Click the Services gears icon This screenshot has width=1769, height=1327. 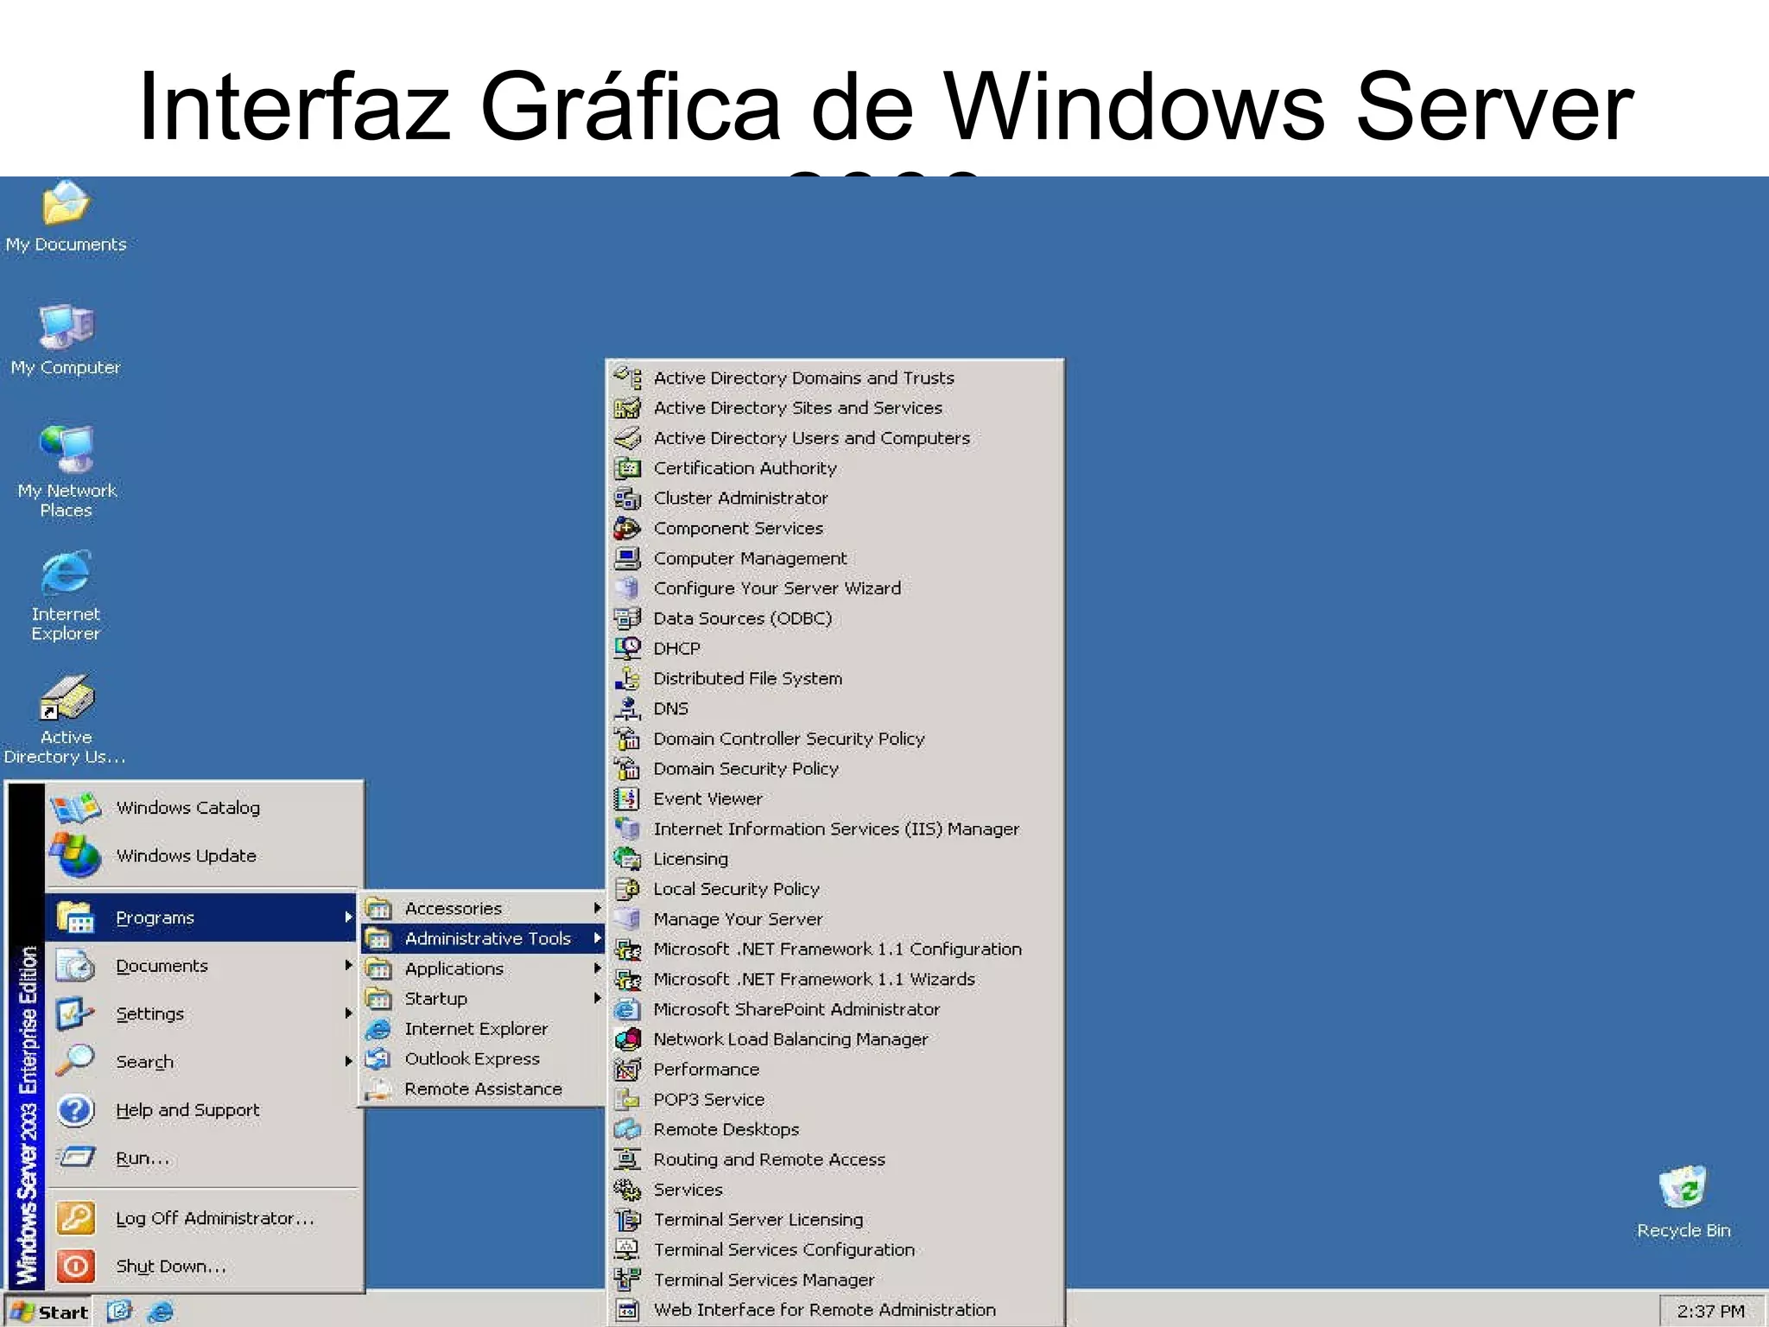click(x=627, y=1190)
